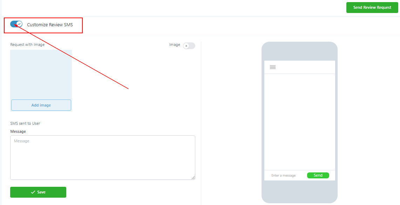
Task: Click the hamburger menu icon in phone preview
Action: (x=273, y=67)
